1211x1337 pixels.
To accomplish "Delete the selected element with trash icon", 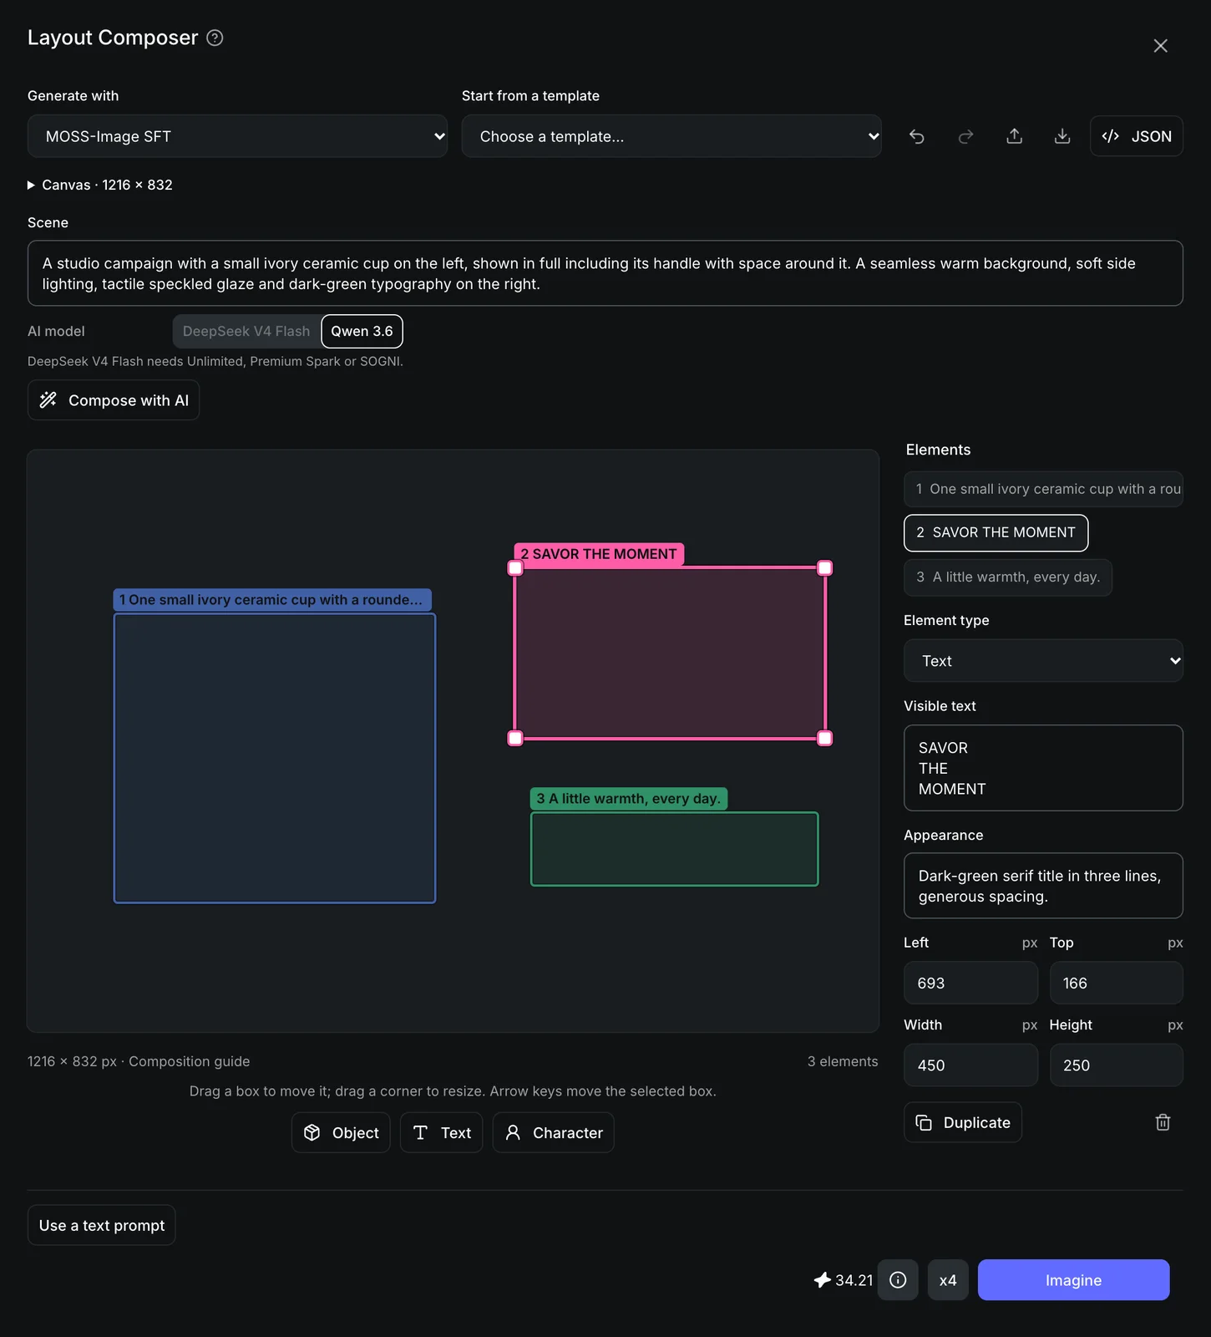I will (1163, 1122).
